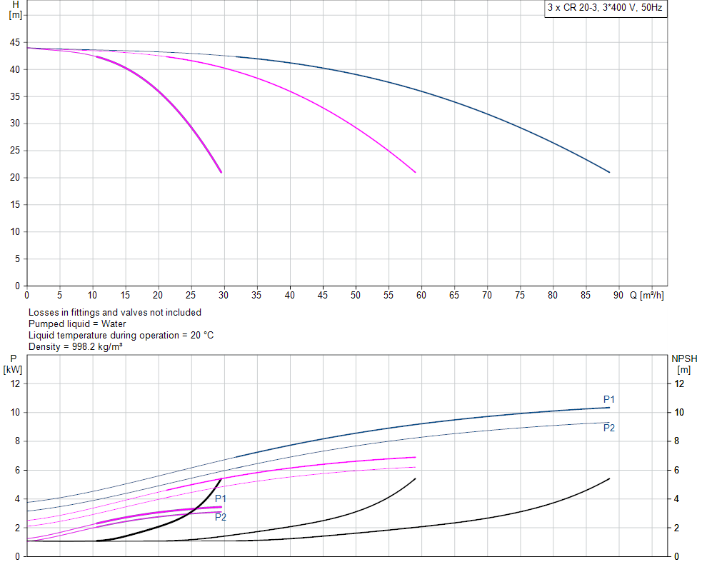Click the 45 tick value on the H axis
Image resolution: width=702 pixels, height=572 pixels.
coord(15,43)
